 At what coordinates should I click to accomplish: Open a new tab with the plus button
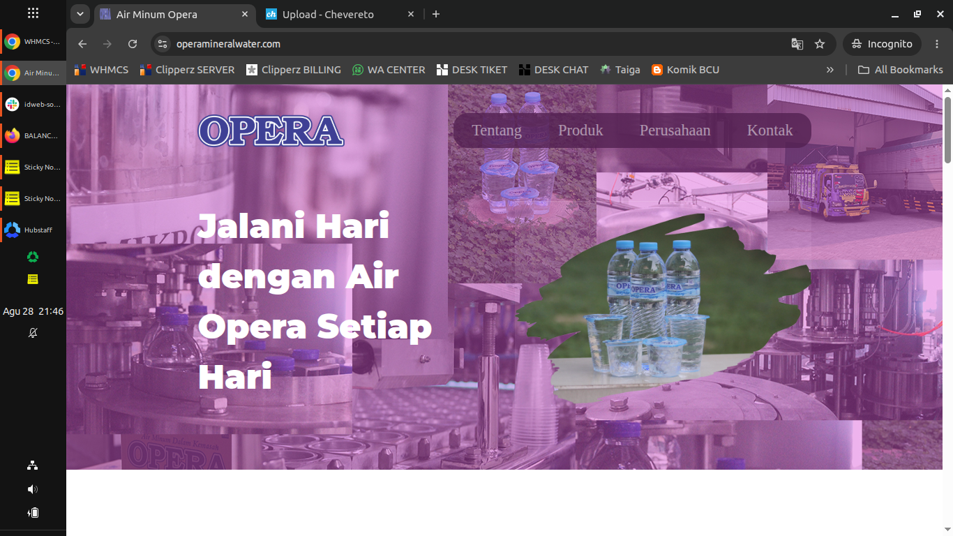click(x=436, y=14)
